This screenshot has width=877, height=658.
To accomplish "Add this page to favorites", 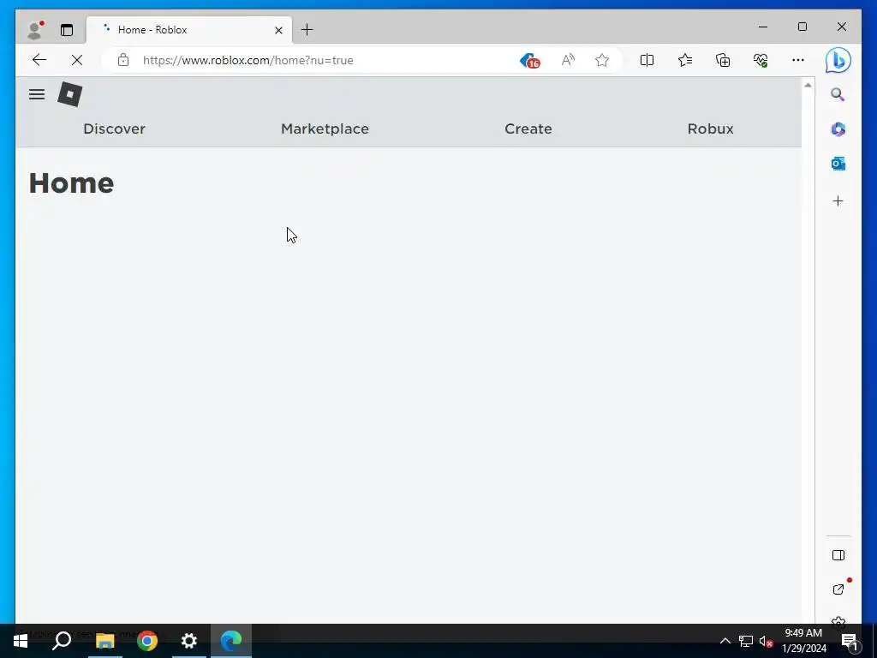I will click(x=602, y=60).
